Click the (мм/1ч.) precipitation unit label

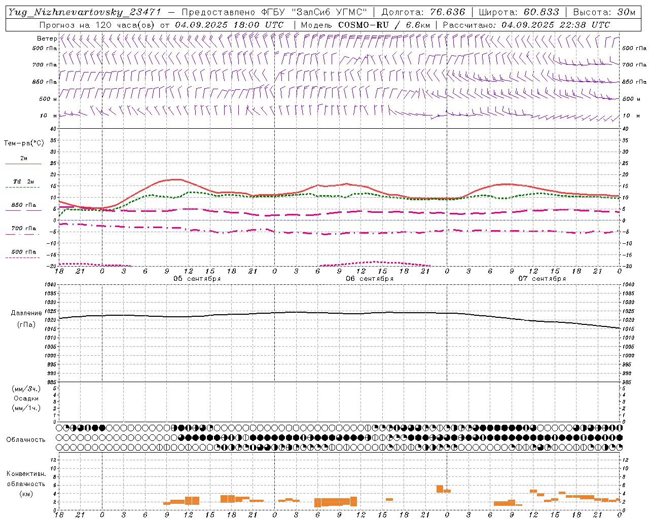[x=26, y=408]
